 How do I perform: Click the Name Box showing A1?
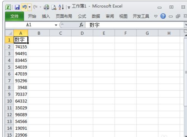coord(29,25)
